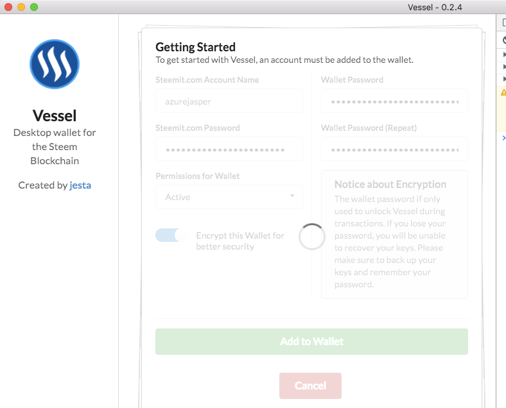506x408 pixels.
Task: Expand the first console entry triangle
Action: (x=504, y=55)
